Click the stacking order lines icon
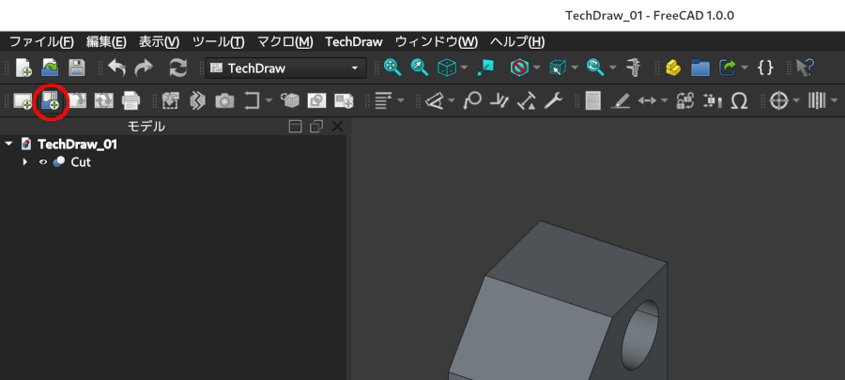Viewport: 845px width, 380px height. pyautogui.click(x=383, y=100)
